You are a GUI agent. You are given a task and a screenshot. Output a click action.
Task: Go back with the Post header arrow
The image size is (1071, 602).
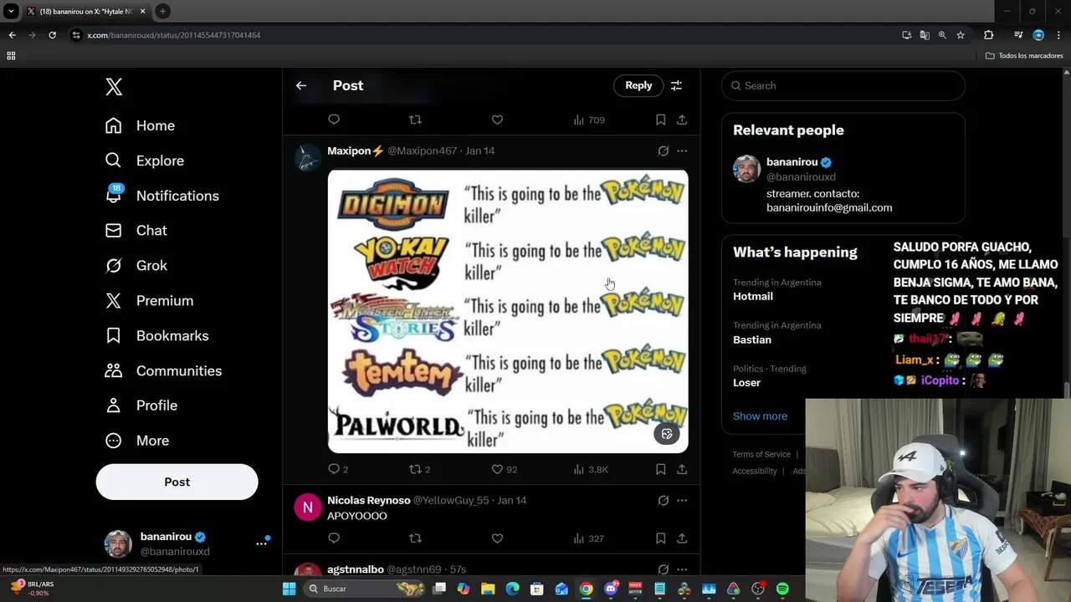point(301,85)
